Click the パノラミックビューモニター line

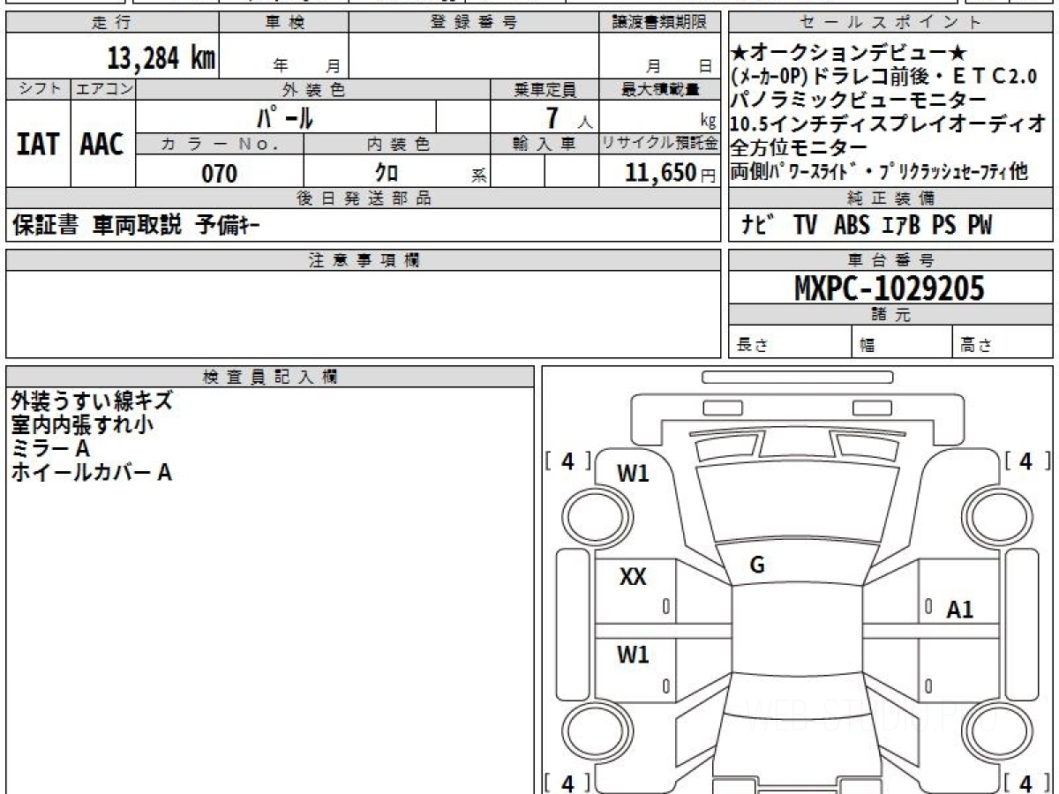coord(859,100)
